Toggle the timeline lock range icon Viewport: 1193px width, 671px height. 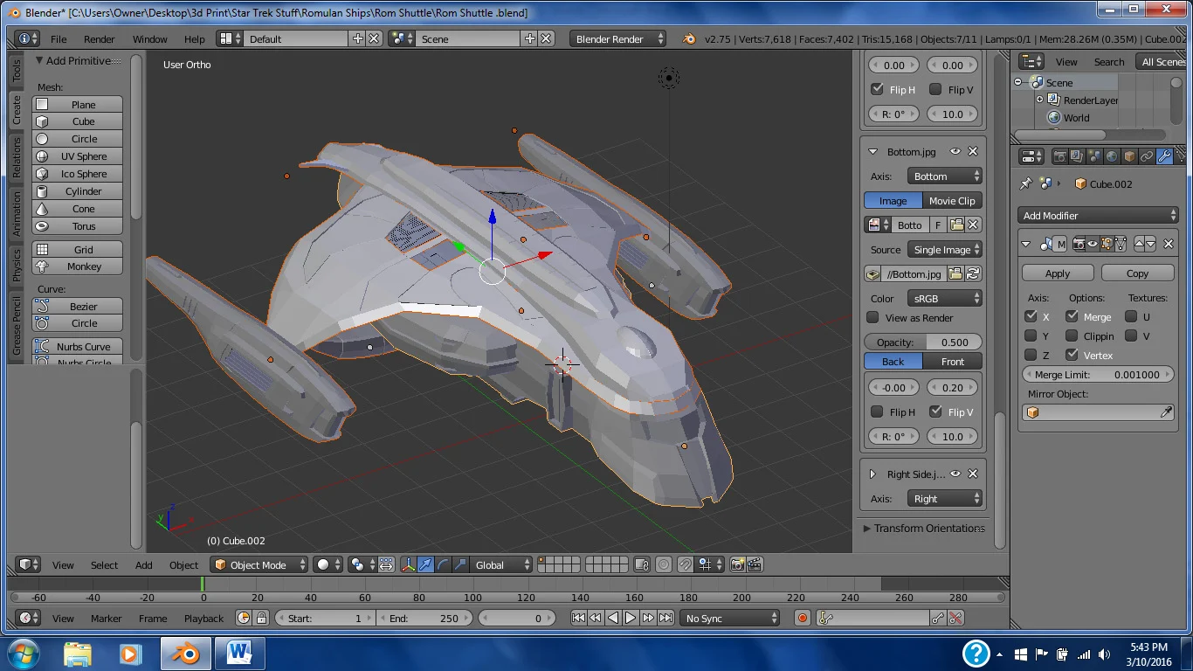pyautogui.click(x=261, y=619)
